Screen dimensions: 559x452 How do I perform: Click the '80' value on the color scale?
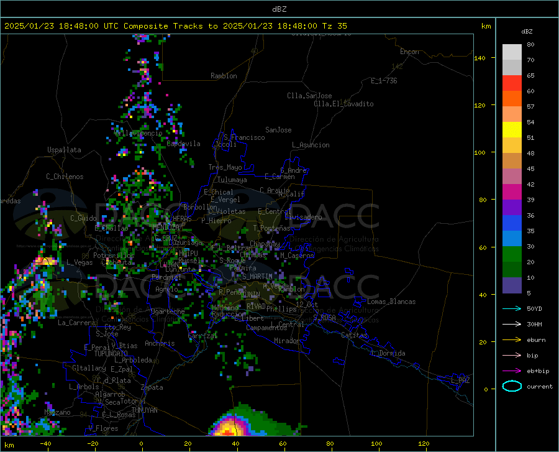point(530,45)
